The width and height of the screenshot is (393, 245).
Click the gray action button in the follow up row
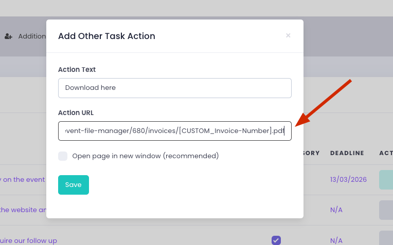386,239
